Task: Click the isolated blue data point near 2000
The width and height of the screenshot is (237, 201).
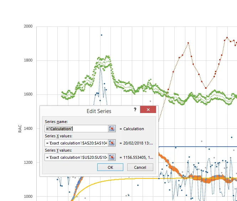Action: point(102,35)
